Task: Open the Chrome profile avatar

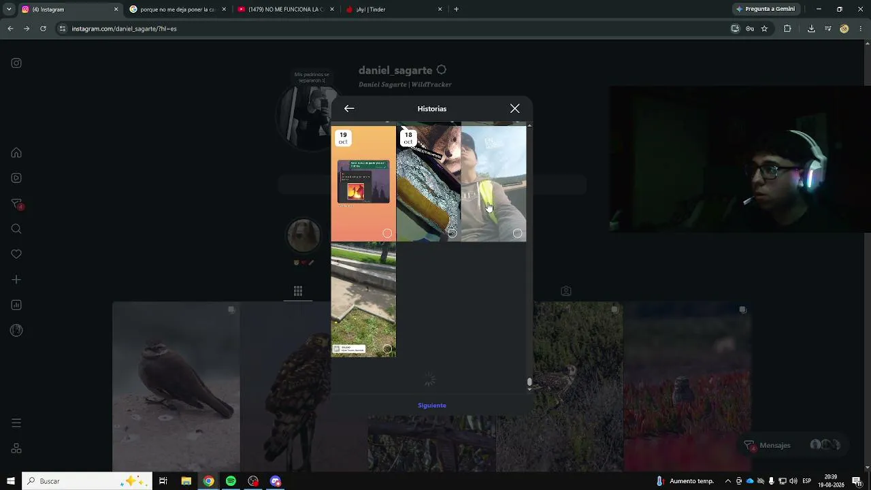Action: [844, 29]
